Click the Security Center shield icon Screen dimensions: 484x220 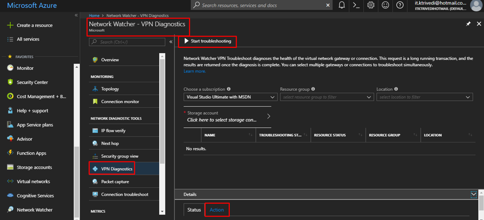[10, 82]
